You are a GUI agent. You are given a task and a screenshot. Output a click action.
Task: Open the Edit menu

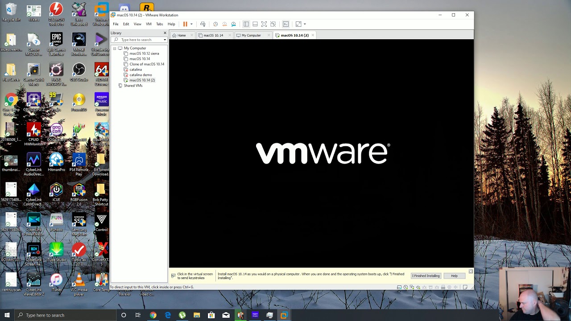[126, 24]
